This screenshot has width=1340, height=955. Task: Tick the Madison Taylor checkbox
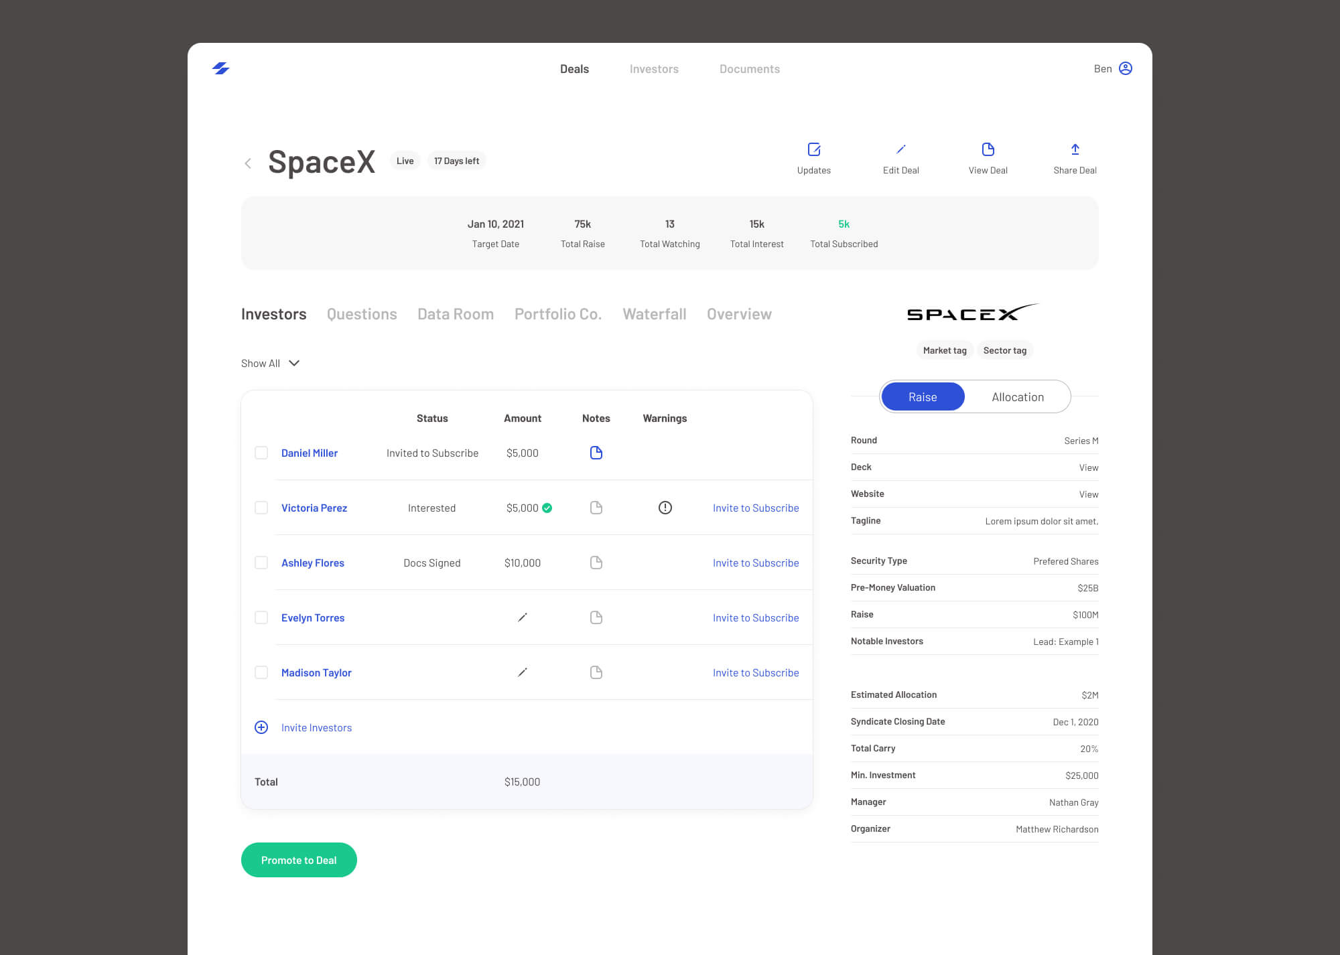point(261,672)
